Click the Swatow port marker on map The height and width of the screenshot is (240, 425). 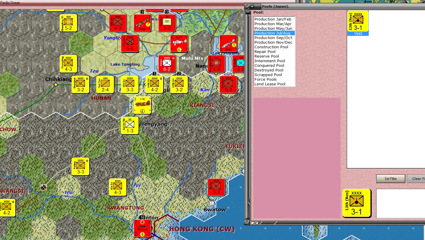[212, 203]
